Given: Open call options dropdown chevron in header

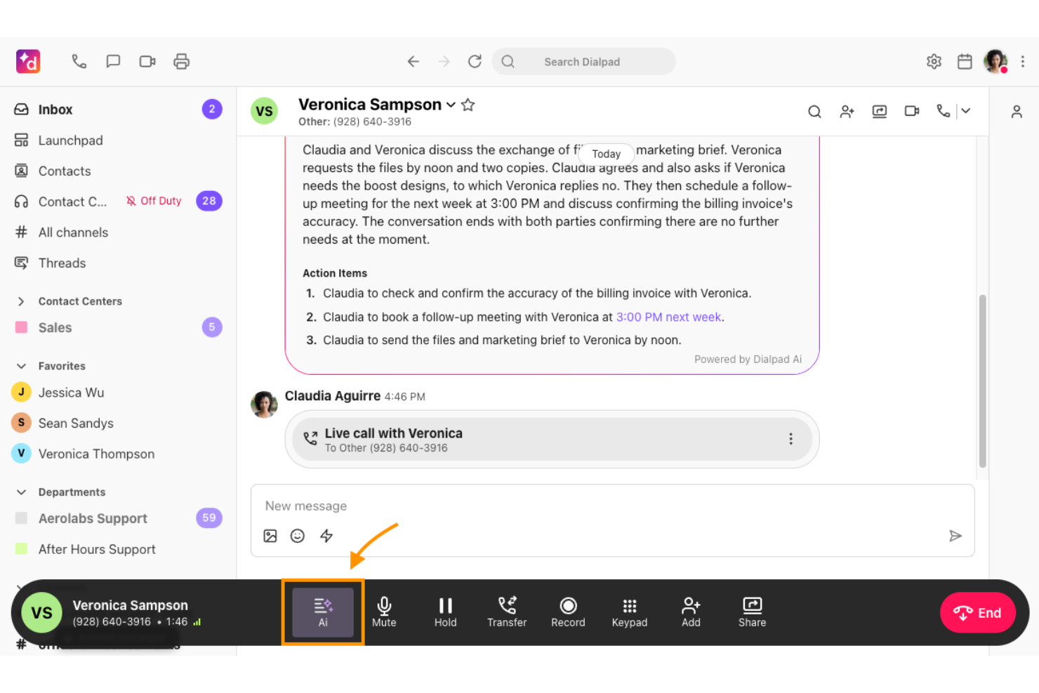Looking at the screenshot, I should 966,111.
